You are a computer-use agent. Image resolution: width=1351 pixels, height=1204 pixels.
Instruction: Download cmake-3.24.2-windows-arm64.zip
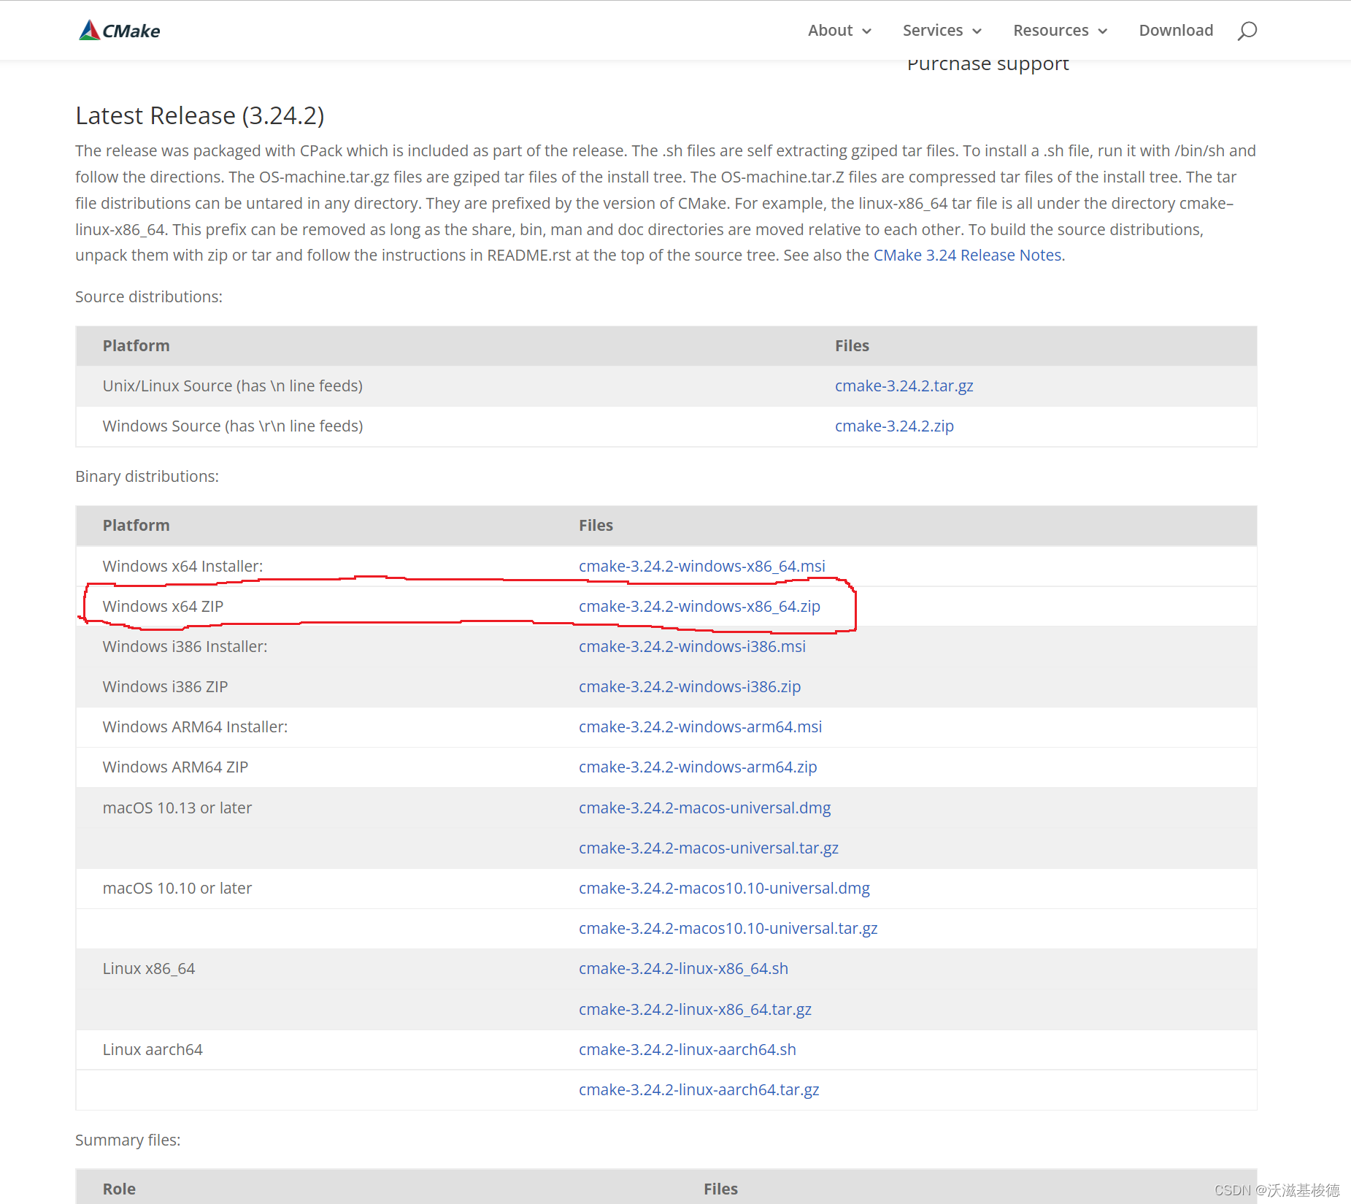tap(698, 767)
